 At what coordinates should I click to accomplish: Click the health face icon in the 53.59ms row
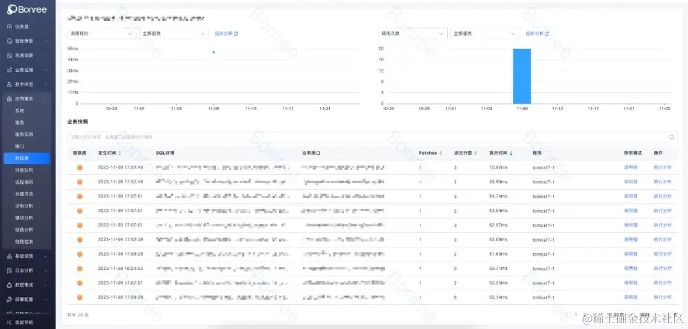(x=80, y=211)
